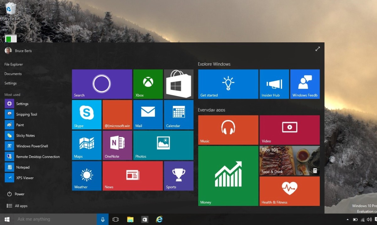Open the Xbox tile
This screenshot has width=377, height=225.
(148, 84)
